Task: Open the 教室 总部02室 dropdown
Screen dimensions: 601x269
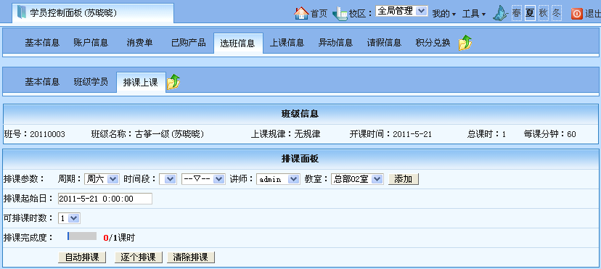Action: [x=357, y=179]
